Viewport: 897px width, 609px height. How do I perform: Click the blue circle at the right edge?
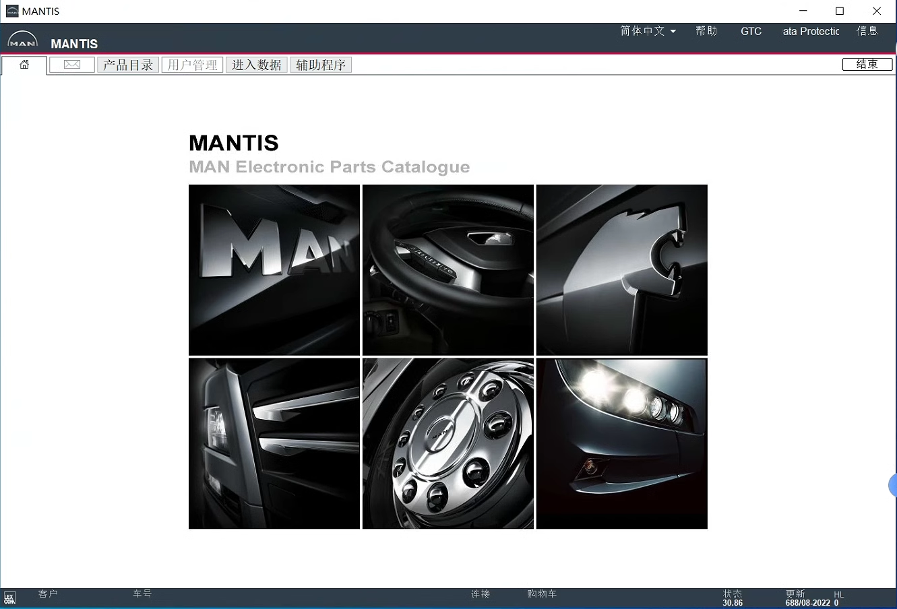click(893, 485)
